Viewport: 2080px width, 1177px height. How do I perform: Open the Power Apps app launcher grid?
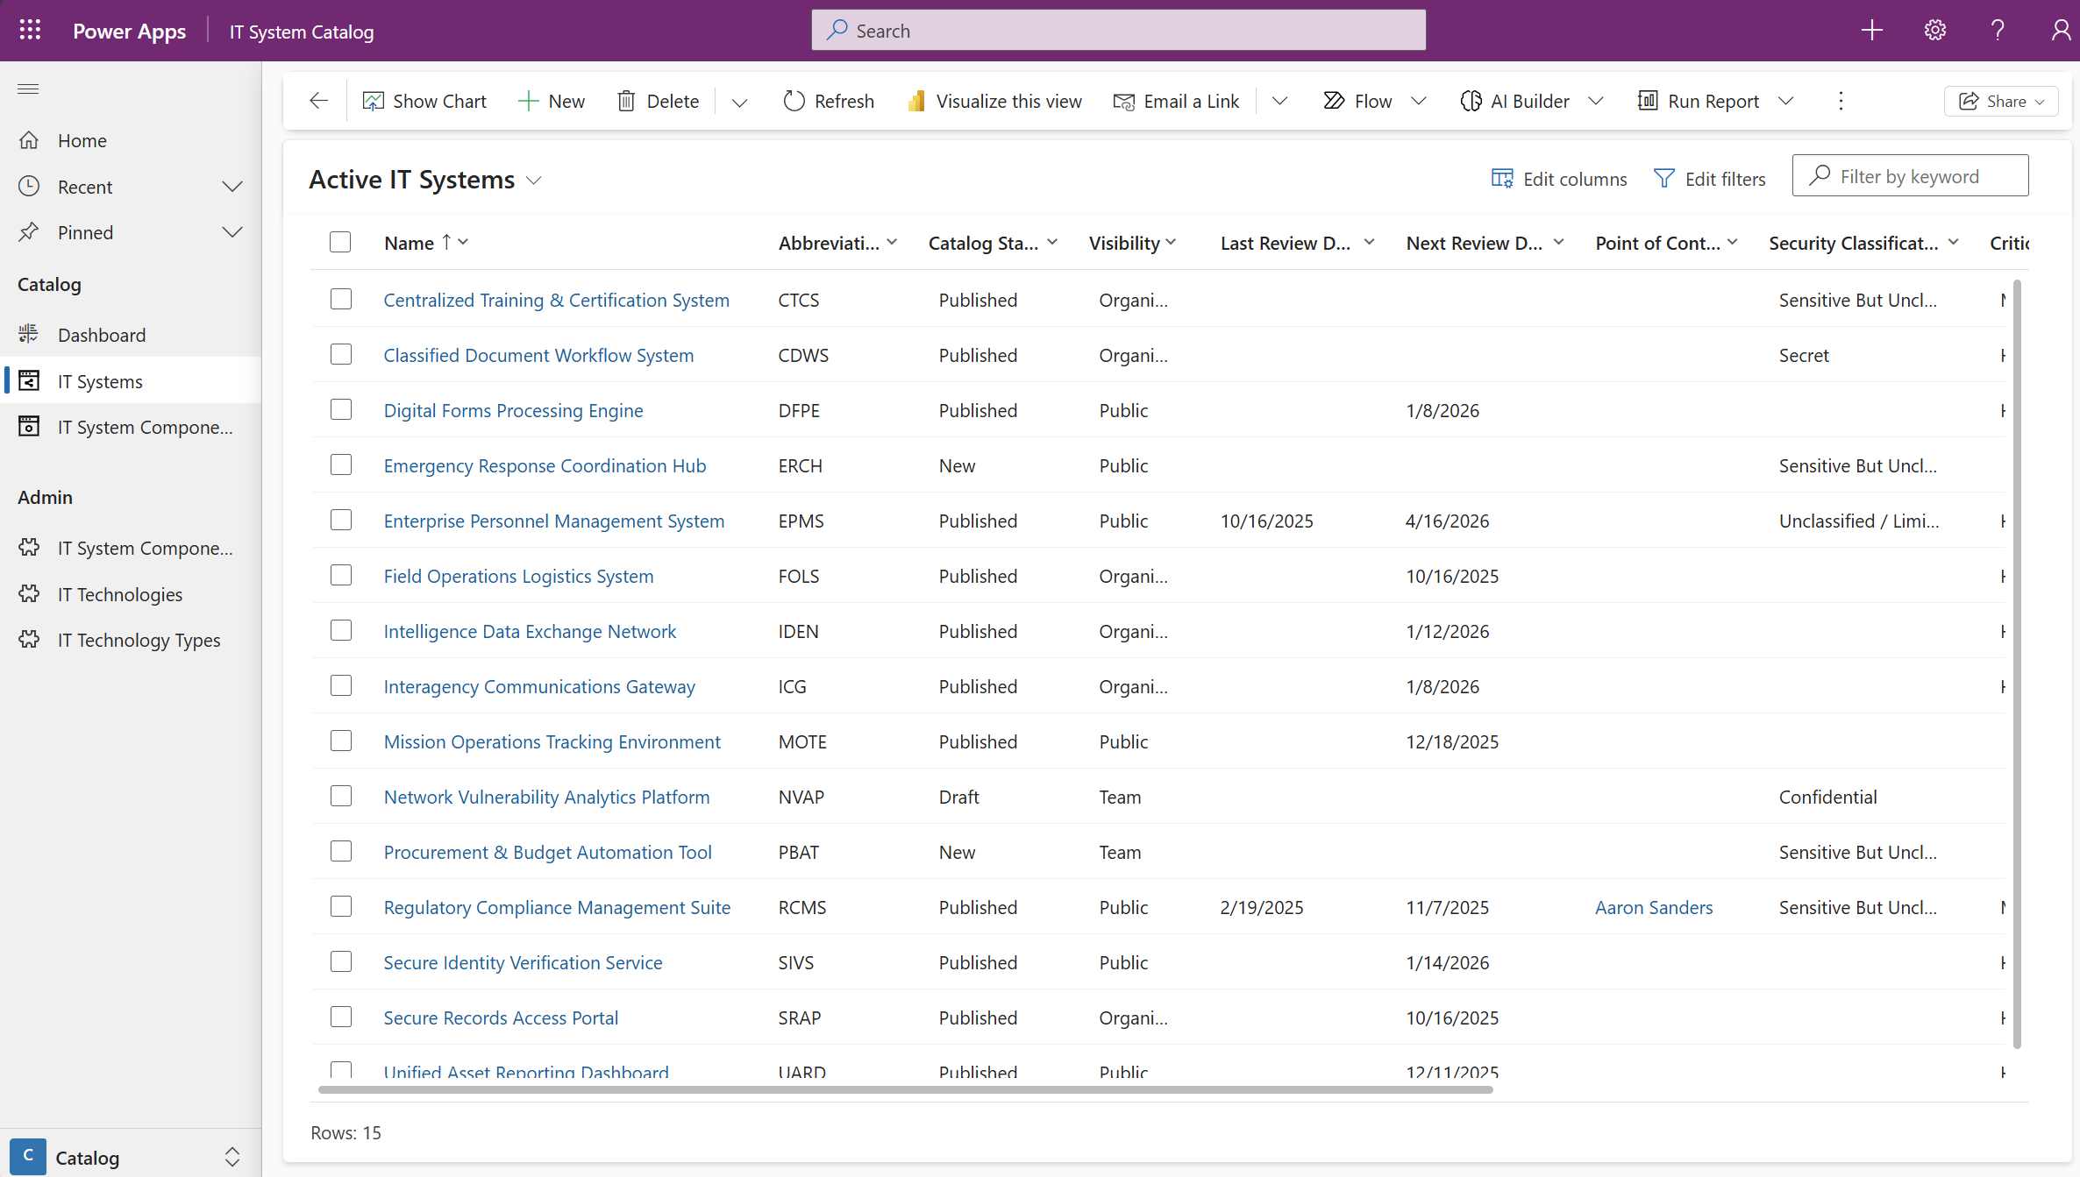(x=29, y=29)
